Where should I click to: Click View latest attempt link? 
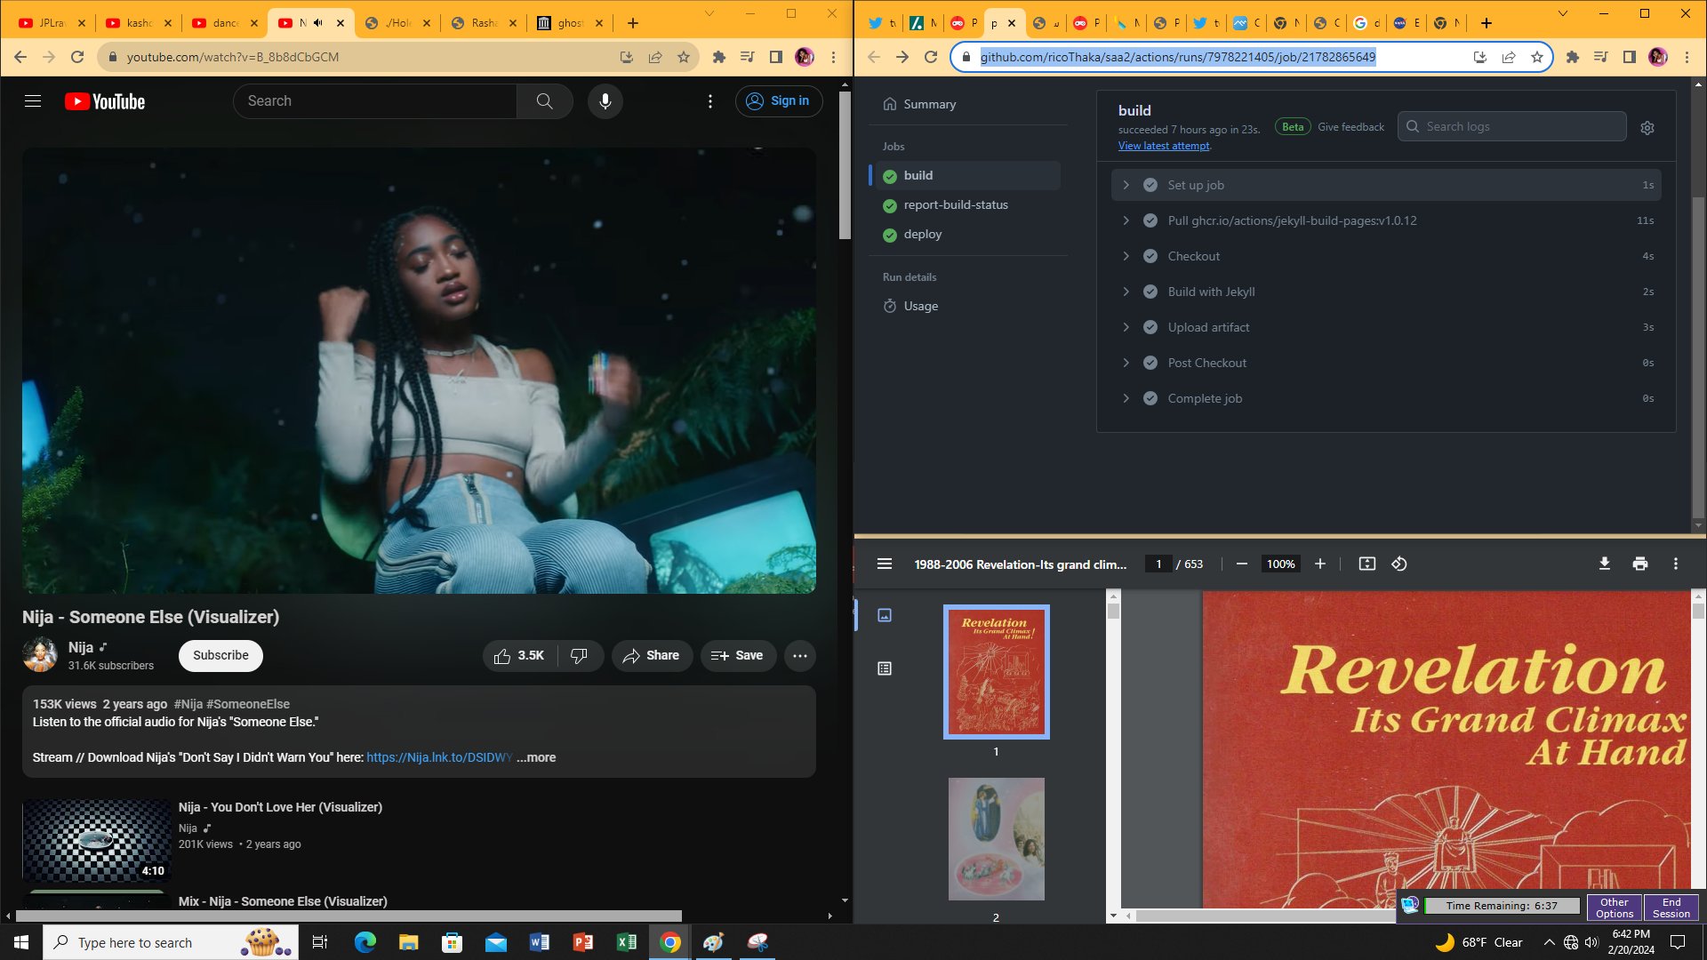(x=1164, y=146)
